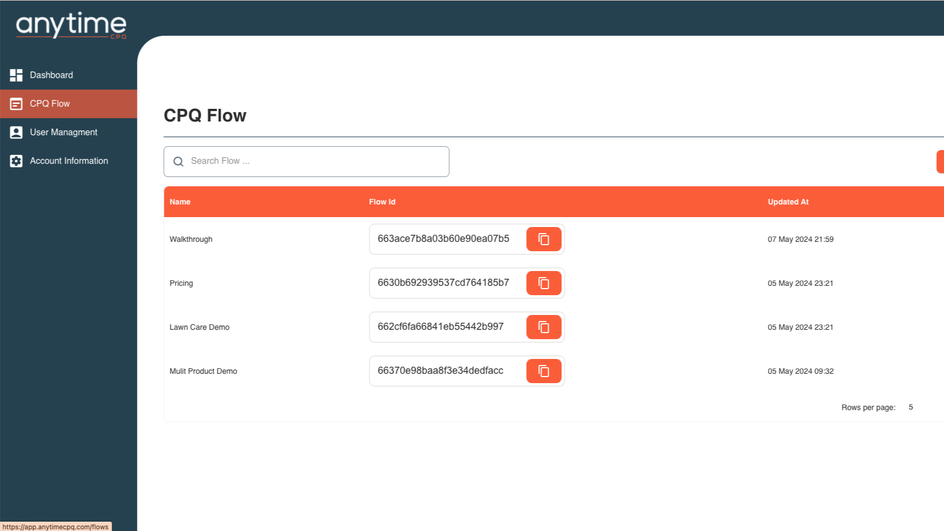Image resolution: width=944 pixels, height=531 pixels.
Task: Select the Pricing flow name
Action: pos(181,283)
